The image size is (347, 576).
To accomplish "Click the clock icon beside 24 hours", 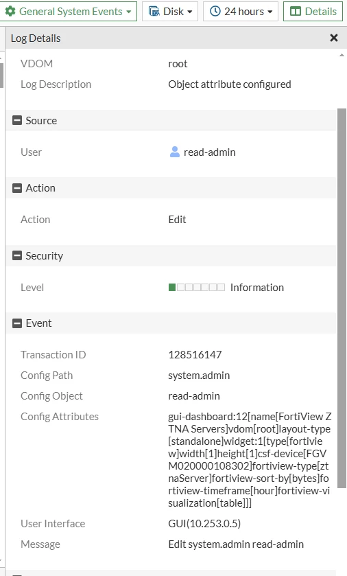I will [215, 12].
